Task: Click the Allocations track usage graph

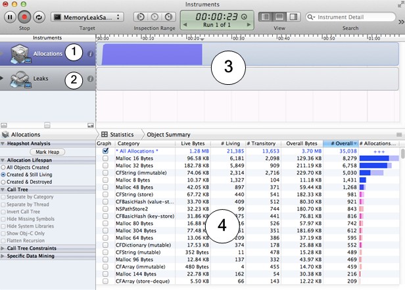Action: pyautogui.click(x=152, y=54)
